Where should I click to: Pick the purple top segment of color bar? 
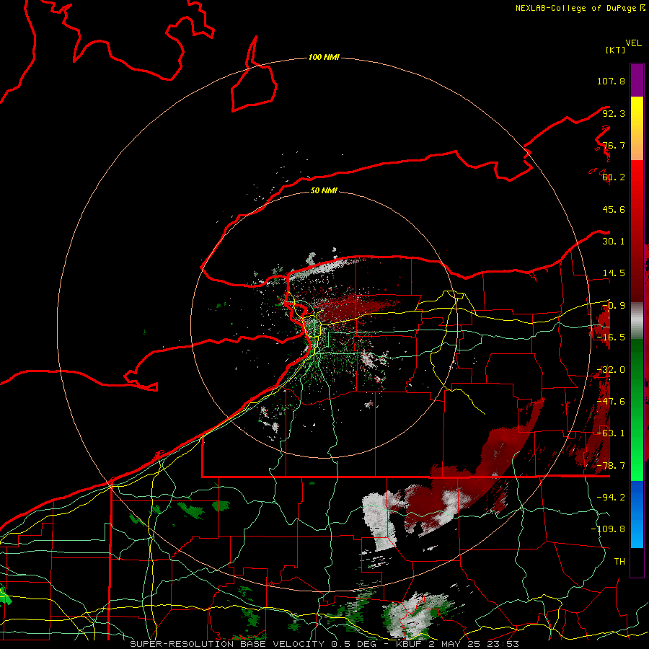tap(637, 80)
